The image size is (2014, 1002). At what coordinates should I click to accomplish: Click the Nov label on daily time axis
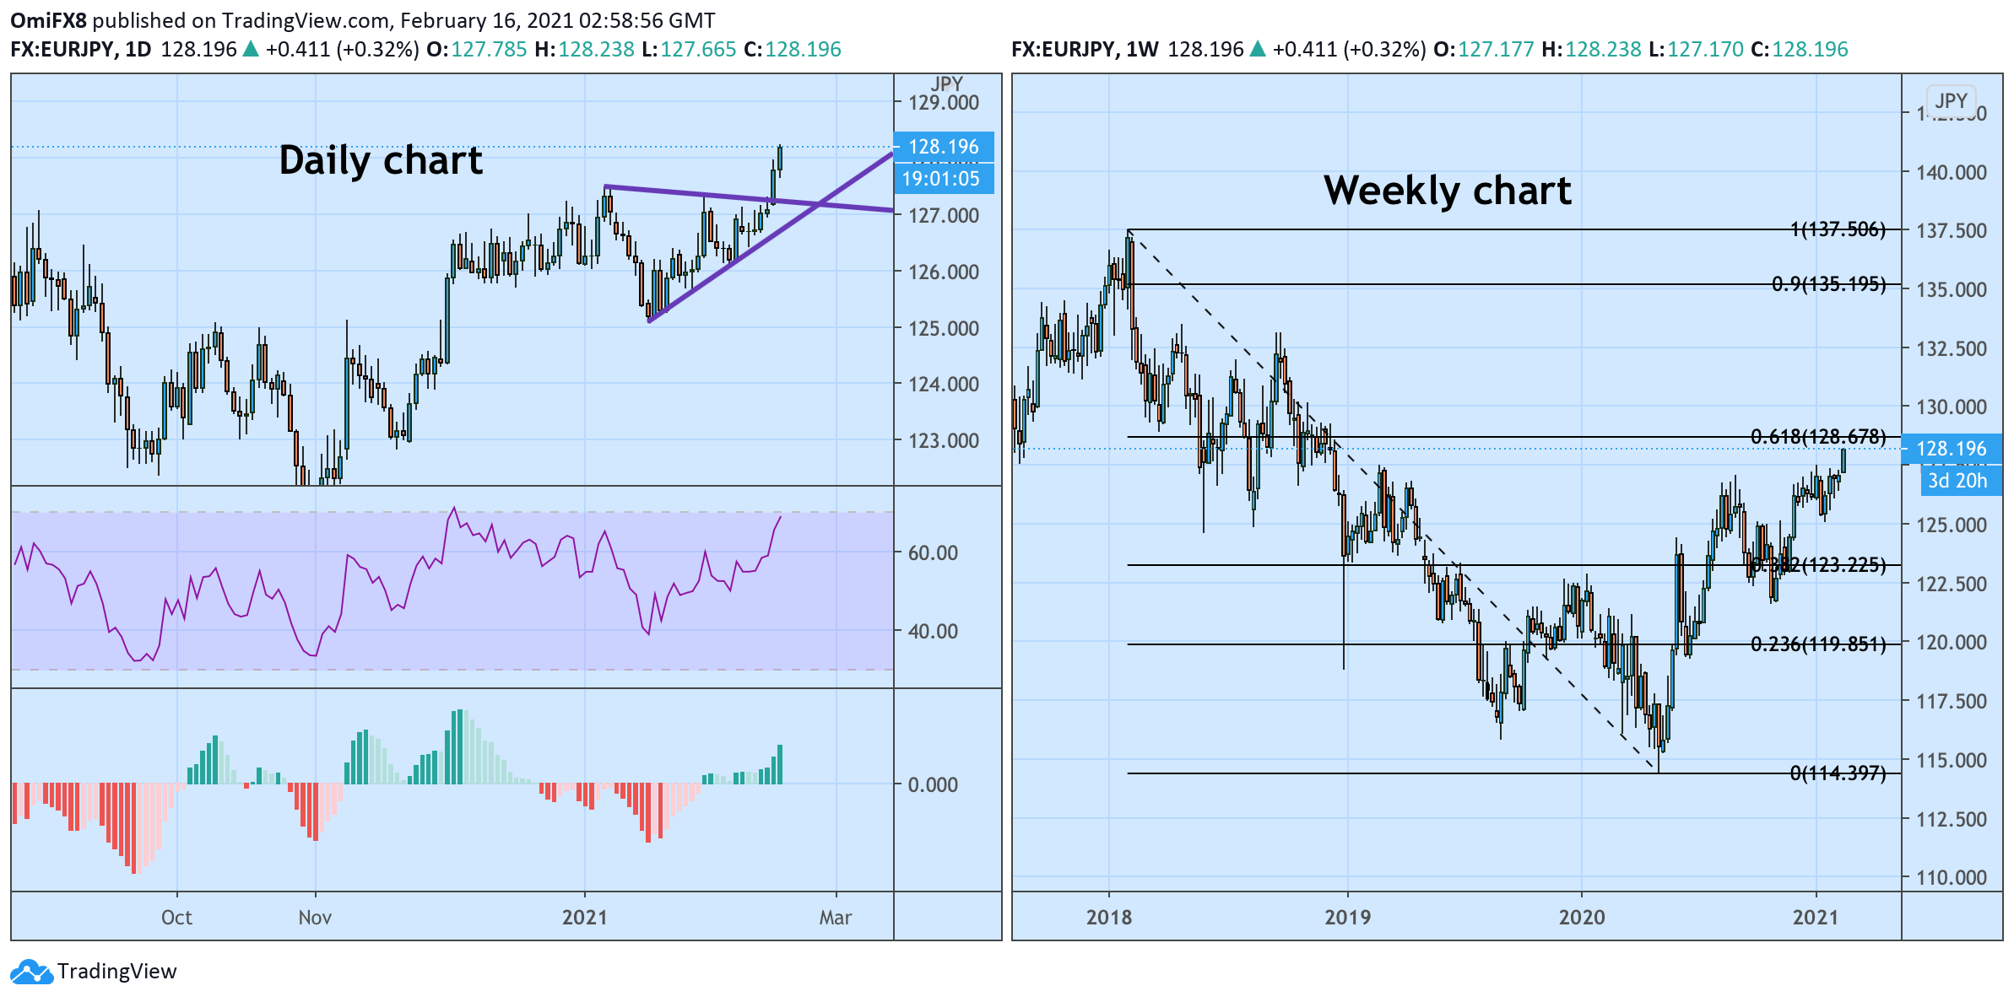click(x=315, y=918)
